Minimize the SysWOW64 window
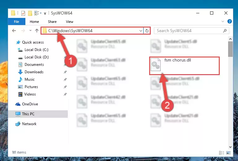 coord(198,13)
